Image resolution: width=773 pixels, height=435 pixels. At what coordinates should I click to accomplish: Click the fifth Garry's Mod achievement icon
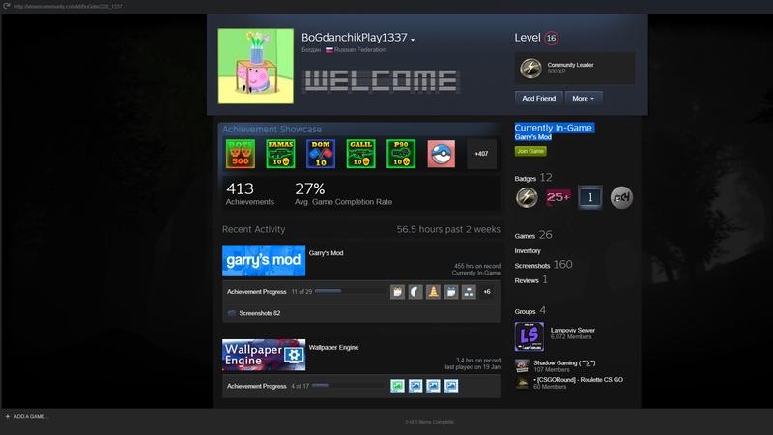469,292
